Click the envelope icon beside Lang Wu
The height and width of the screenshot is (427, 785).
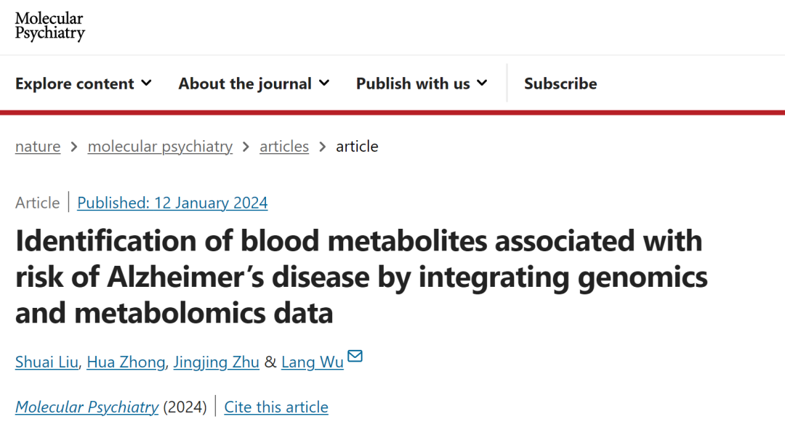coord(355,356)
